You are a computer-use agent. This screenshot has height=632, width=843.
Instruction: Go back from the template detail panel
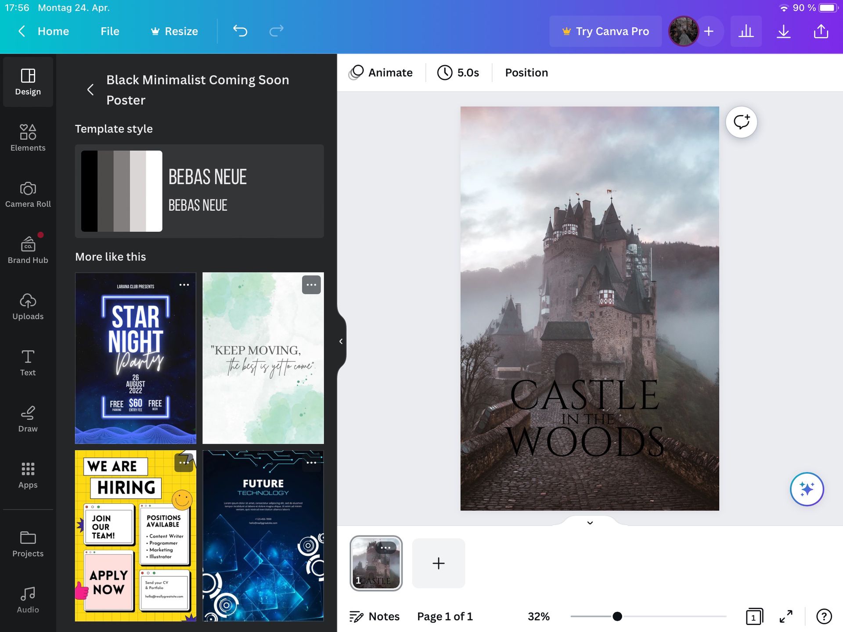coord(90,90)
